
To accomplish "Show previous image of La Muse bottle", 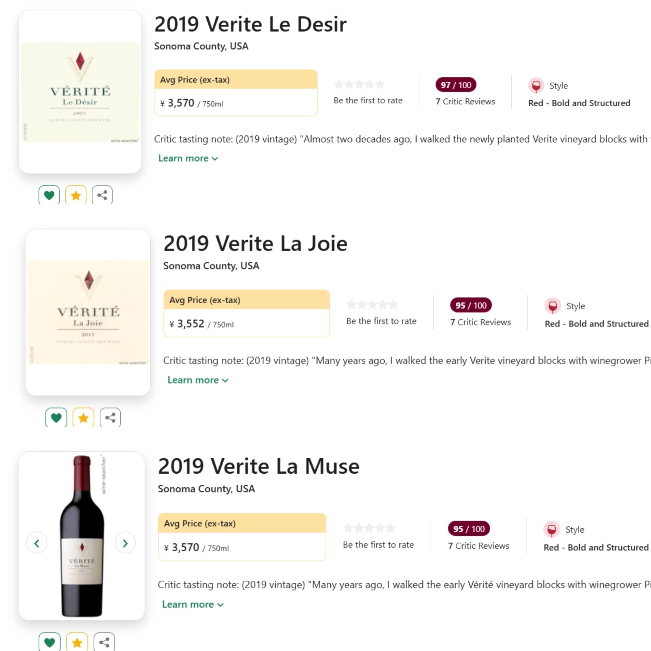I will tap(37, 543).
